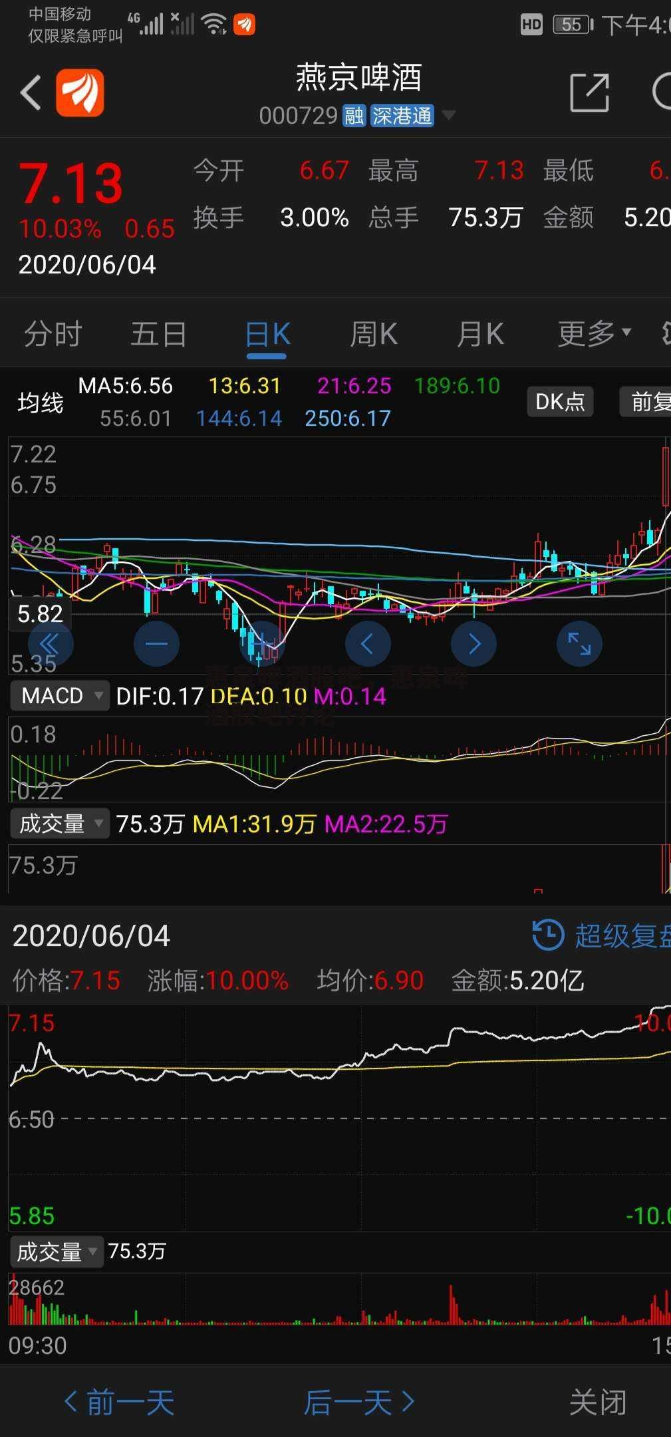The width and height of the screenshot is (671, 1437).
Task: Tap the share/export icon
Action: [590, 92]
